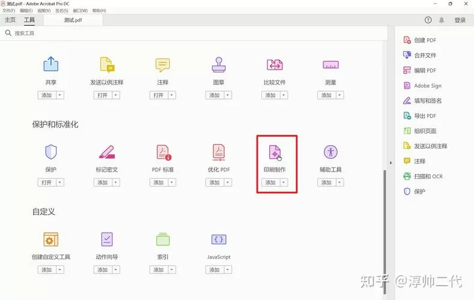The image size is (474, 300).
Task: Open the 编辑(E) menu
Action: click(x=26, y=11)
